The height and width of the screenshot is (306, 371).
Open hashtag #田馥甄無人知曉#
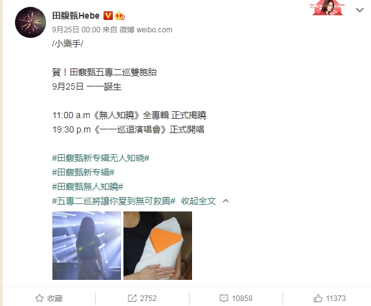(87, 187)
